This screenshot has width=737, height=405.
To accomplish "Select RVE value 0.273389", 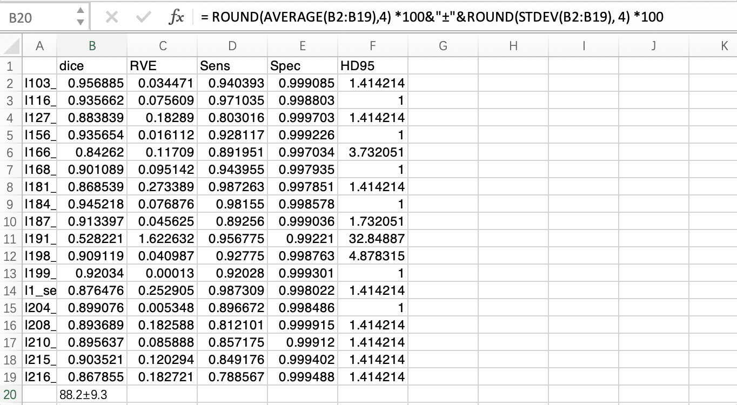I will pyautogui.click(x=162, y=187).
